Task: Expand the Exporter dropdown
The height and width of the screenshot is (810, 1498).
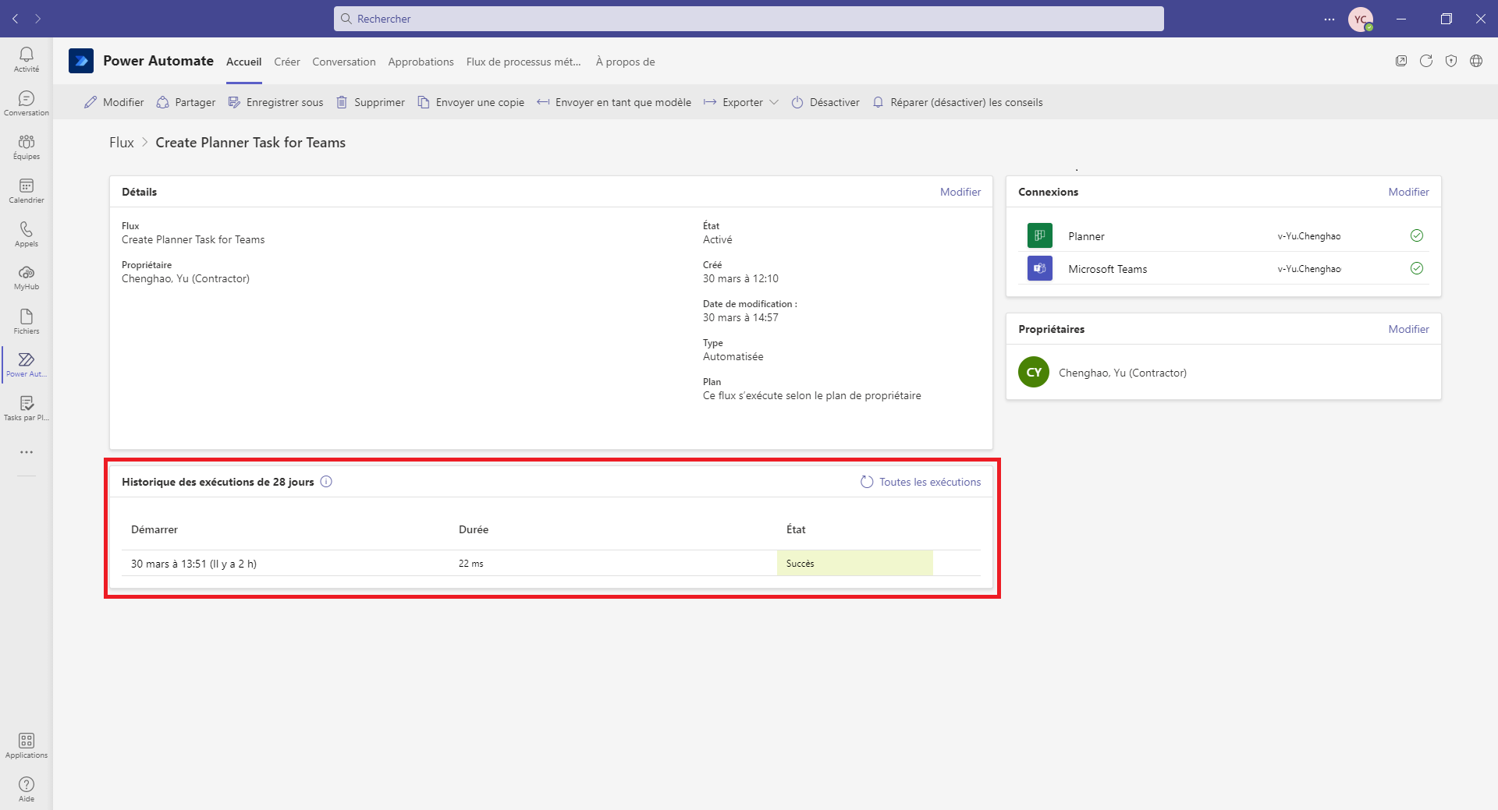Action: [x=741, y=102]
